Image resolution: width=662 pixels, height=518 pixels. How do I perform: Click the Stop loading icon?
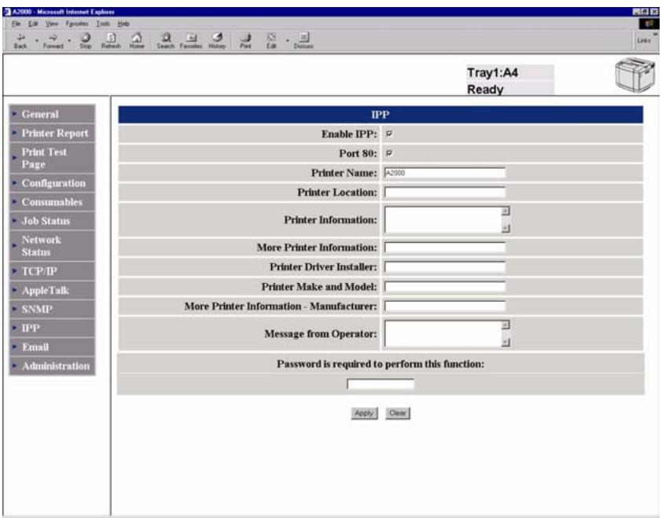point(85,41)
